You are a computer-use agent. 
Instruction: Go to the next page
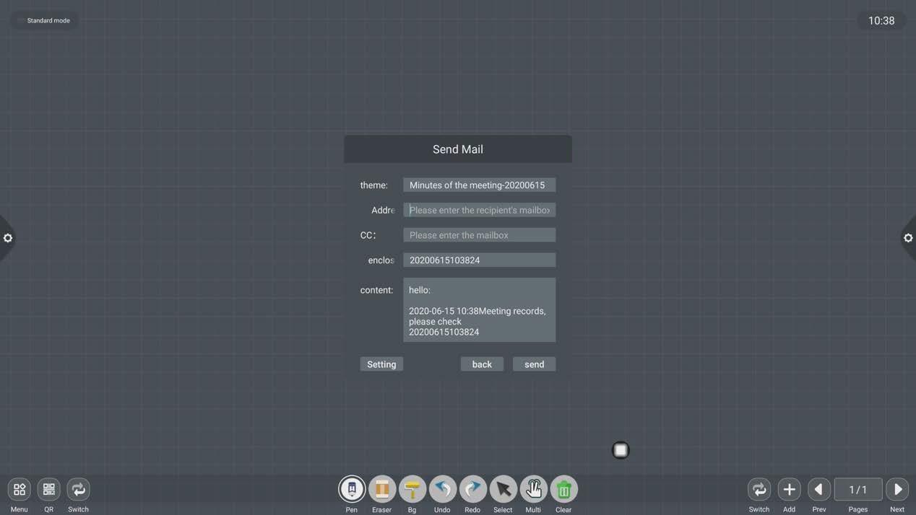coord(897,489)
